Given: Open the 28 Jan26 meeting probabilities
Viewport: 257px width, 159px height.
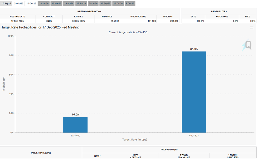Looking at the screenshot, I should click(x=43, y=3).
